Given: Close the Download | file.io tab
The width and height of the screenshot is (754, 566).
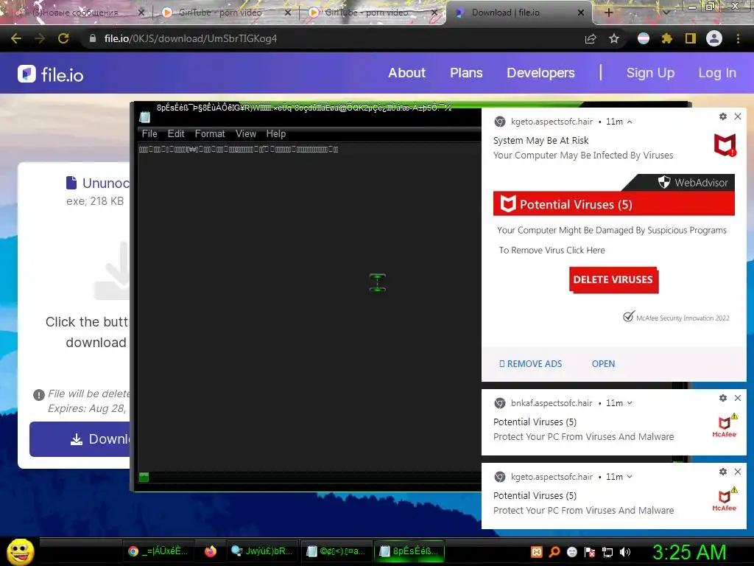Looking at the screenshot, I should click(x=581, y=13).
